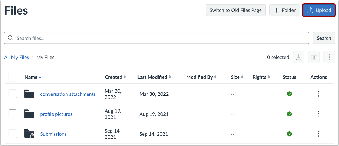Screen dimensions: 339x146
Task: Open the bulk actions kebab menu
Action: coord(329,57)
